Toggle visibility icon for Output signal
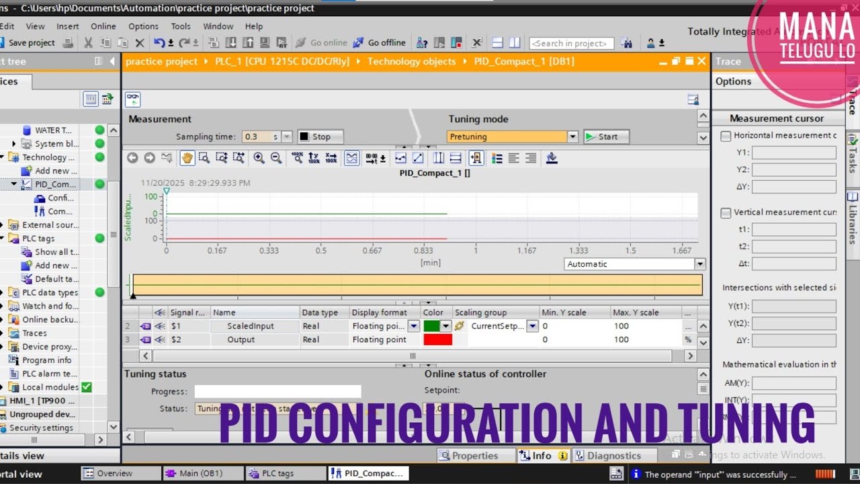This screenshot has height=484, width=860. pyautogui.click(x=160, y=339)
